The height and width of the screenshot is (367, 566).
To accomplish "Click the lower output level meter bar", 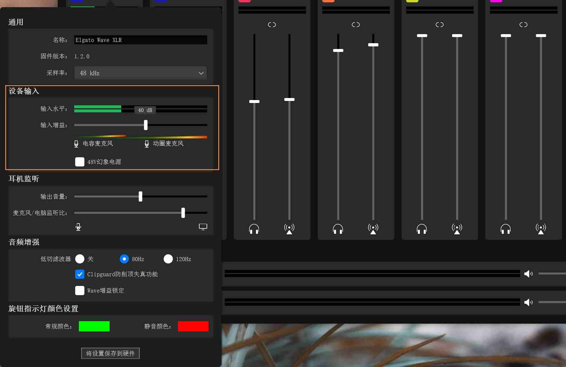I will (372, 302).
